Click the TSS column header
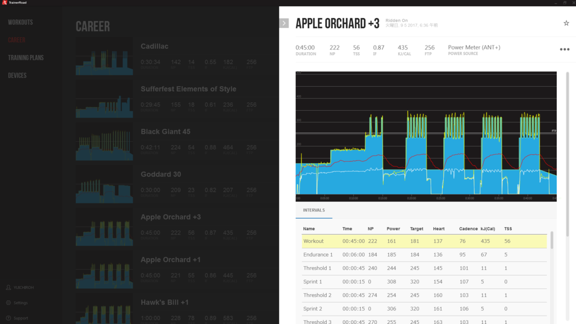Screen dimensions: 576x324 coord(508,229)
